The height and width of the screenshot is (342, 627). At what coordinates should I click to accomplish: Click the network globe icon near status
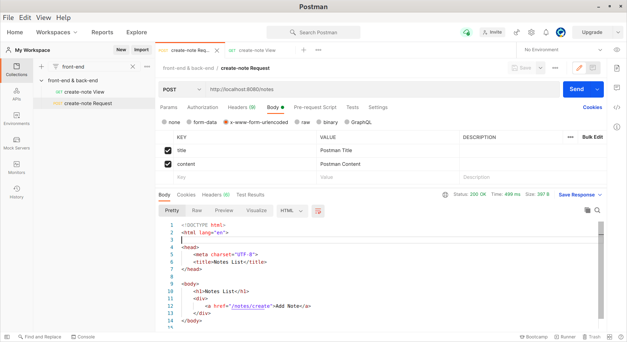click(x=445, y=195)
